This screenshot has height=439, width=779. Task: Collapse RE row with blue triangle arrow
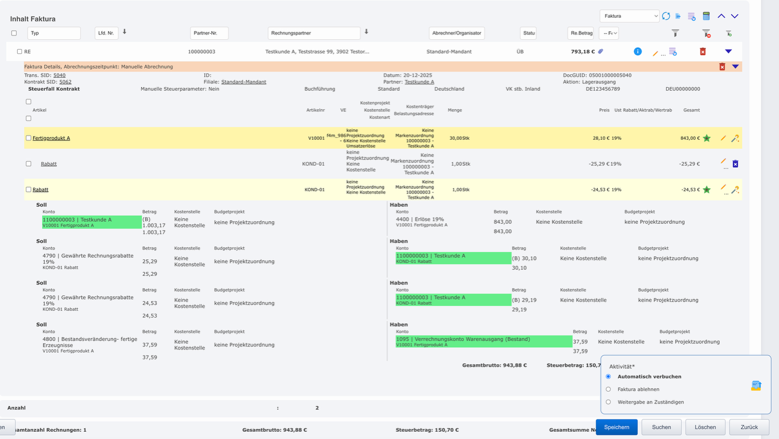pos(729,52)
